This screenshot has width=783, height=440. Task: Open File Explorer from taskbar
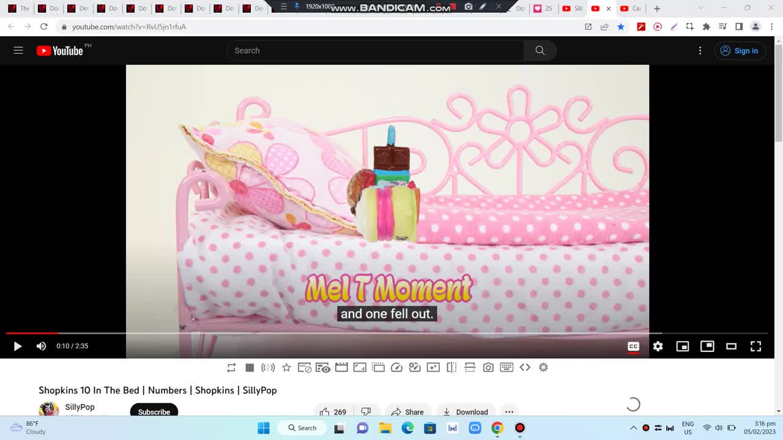[x=385, y=428]
